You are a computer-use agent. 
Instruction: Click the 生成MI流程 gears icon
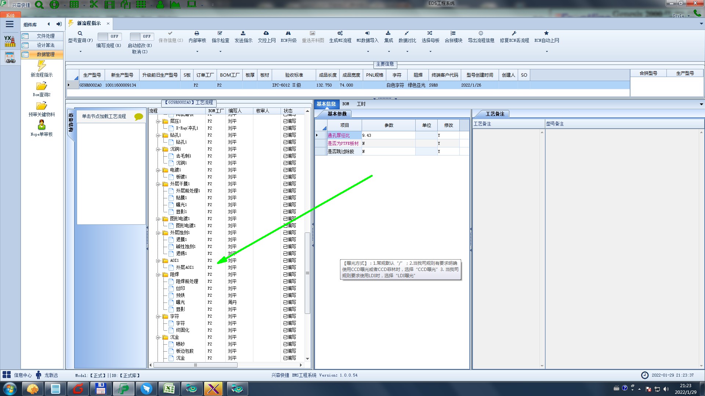point(340,33)
